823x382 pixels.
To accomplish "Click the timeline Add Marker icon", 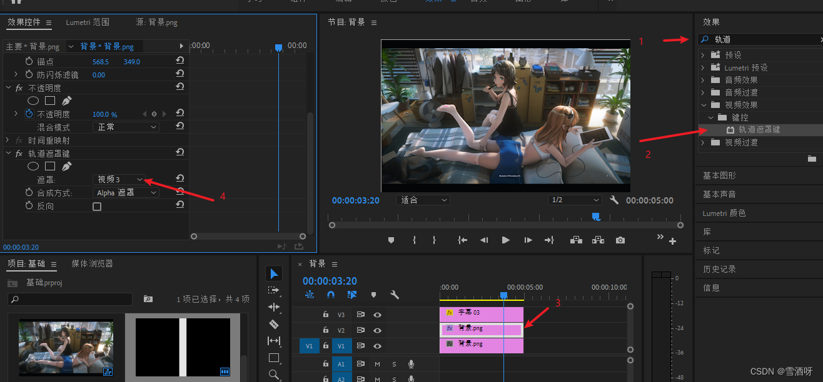I will tap(373, 295).
